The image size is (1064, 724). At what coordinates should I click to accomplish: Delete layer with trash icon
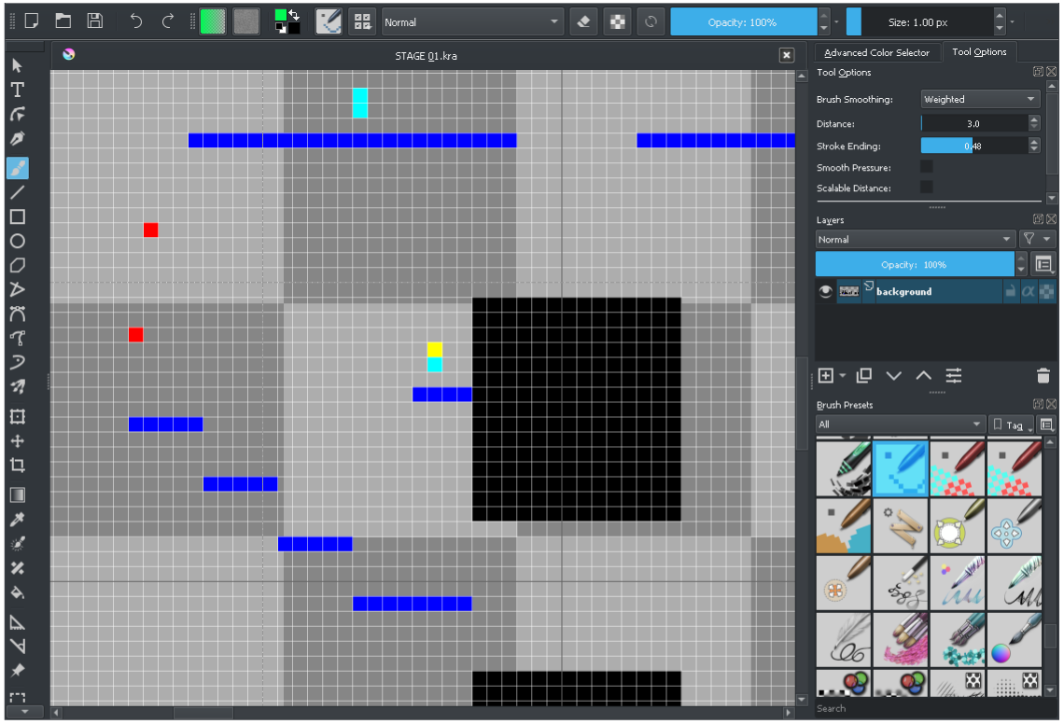tap(1043, 376)
